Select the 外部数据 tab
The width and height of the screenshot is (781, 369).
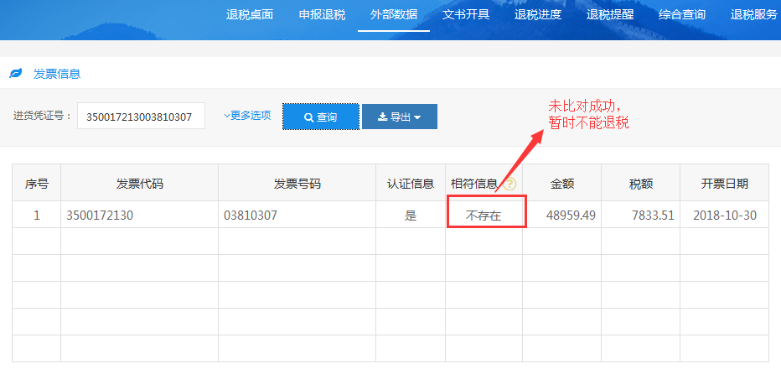[x=394, y=14]
